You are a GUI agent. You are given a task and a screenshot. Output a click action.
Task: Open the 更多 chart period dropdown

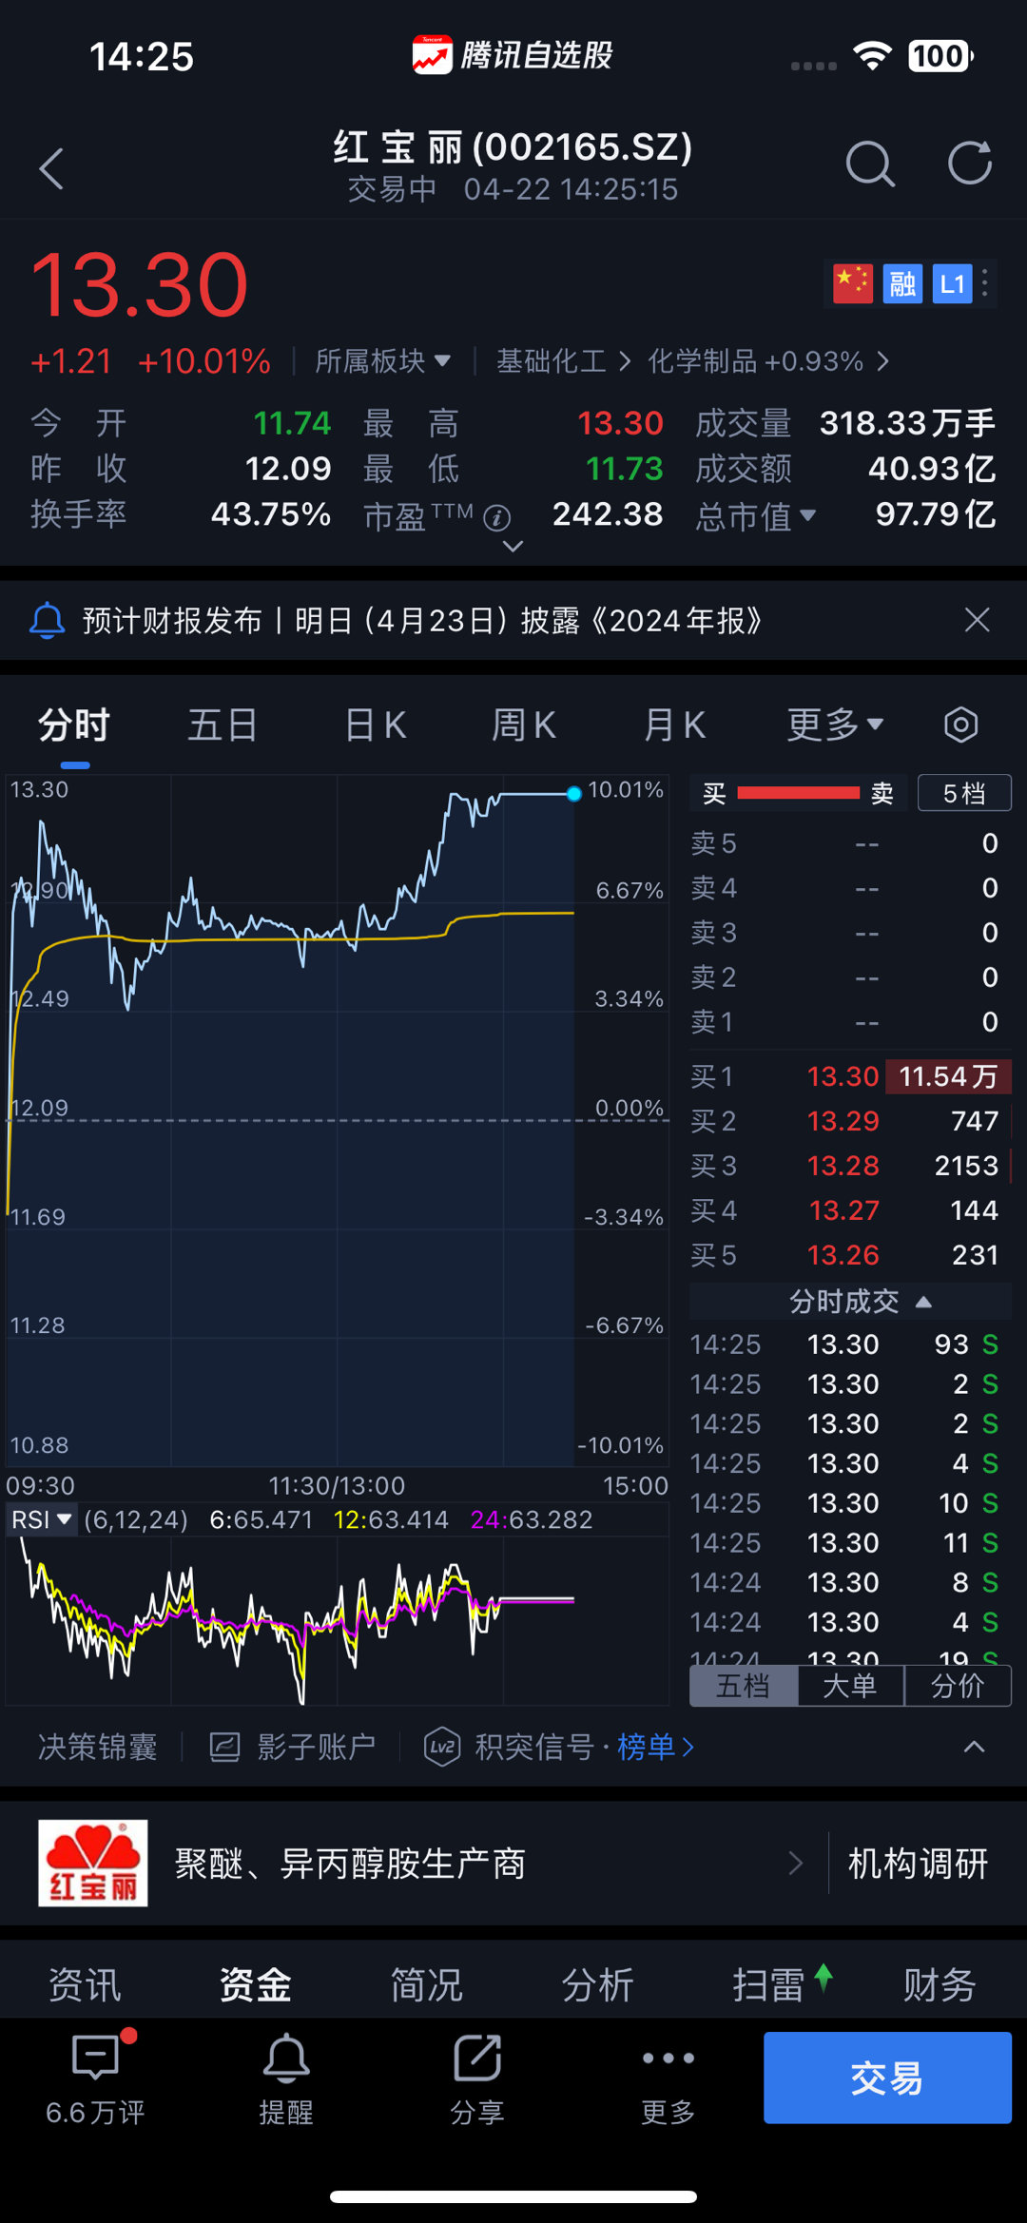click(x=836, y=725)
